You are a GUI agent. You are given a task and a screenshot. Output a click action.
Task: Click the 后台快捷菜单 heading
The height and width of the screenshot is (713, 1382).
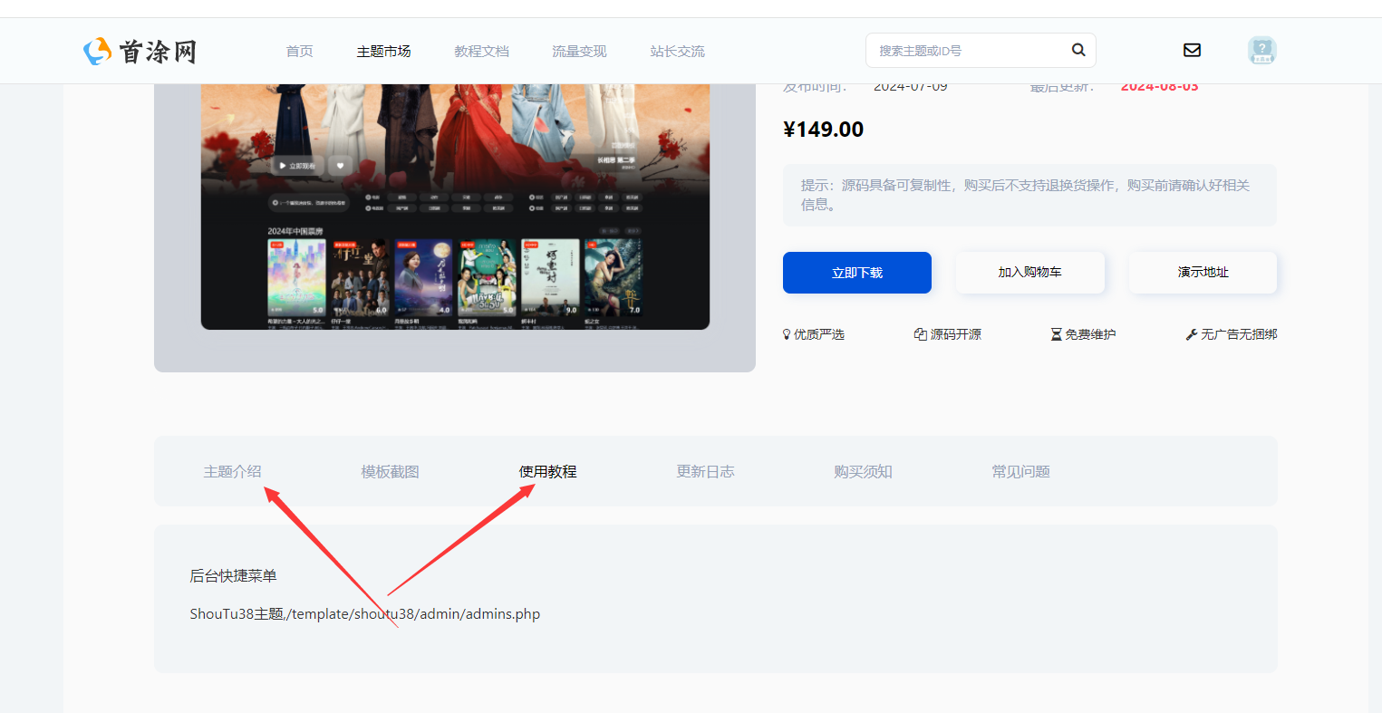[234, 575]
